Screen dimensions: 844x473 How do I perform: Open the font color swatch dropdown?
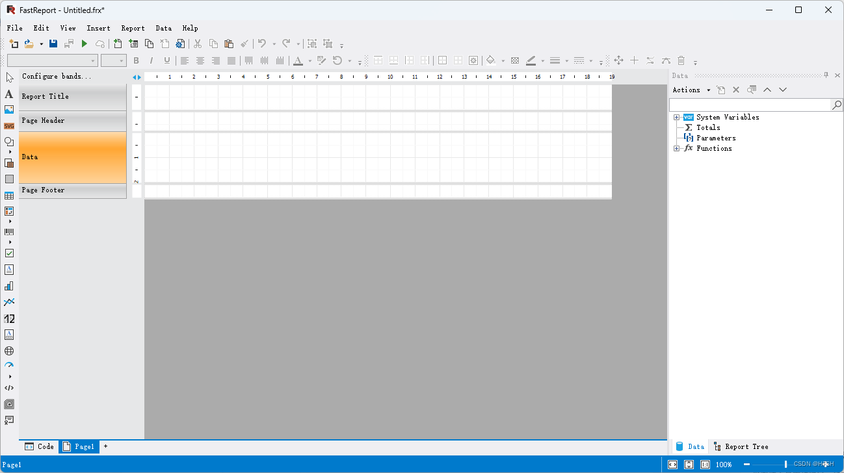coord(309,60)
